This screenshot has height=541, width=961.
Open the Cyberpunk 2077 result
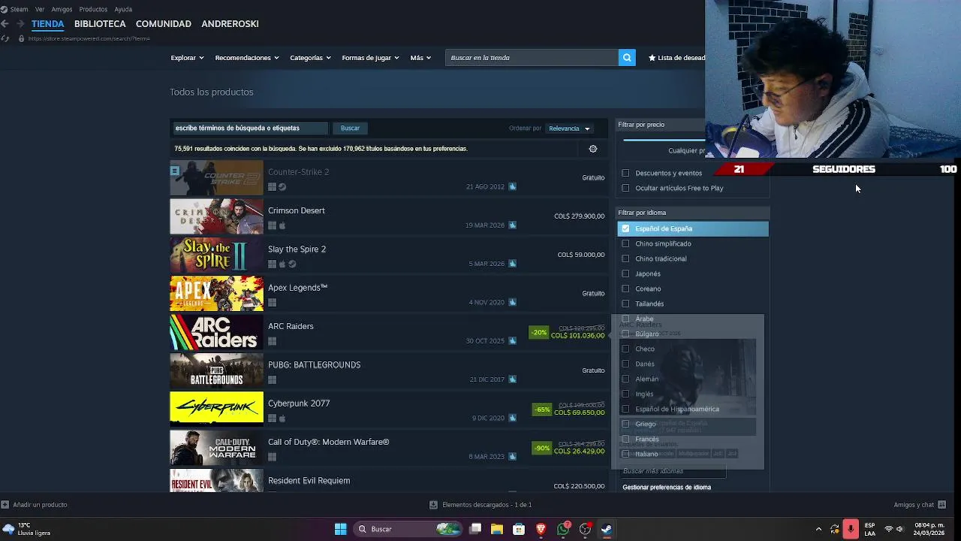(x=387, y=410)
